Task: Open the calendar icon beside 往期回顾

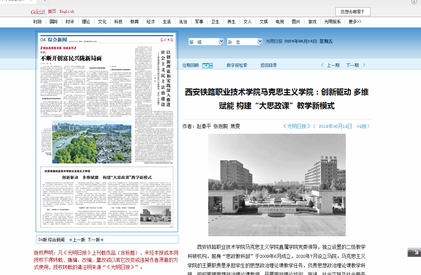Action: point(207,65)
